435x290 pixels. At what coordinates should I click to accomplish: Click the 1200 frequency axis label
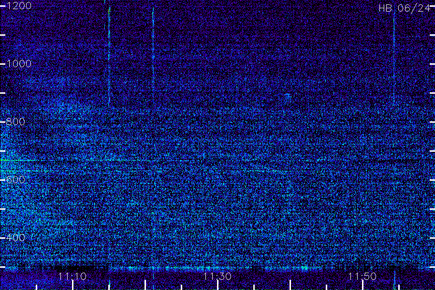[x=18, y=6]
